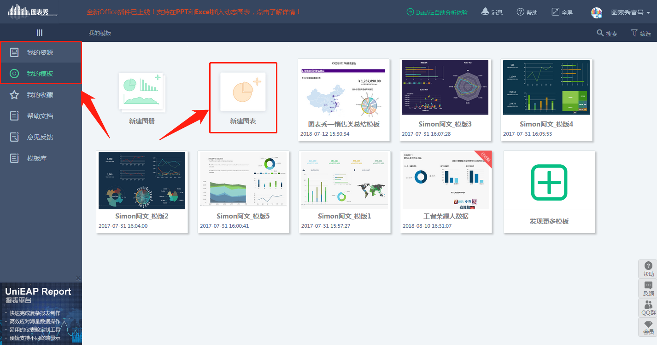Viewport: 657px width, 345px height.
Task: Open 王者荣耀大数据 template thumbnail
Action: (445, 181)
